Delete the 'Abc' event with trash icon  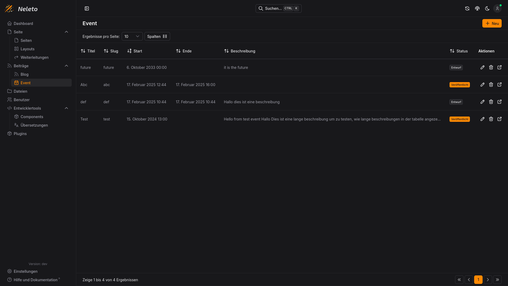(491, 84)
